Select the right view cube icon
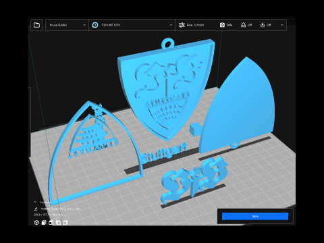The width and height of the screenshot is (324, 243). (x=65, y=223)
